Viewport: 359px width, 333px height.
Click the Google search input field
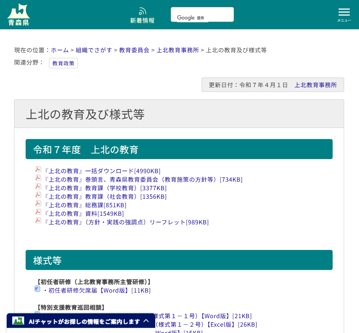pos(202,14)
